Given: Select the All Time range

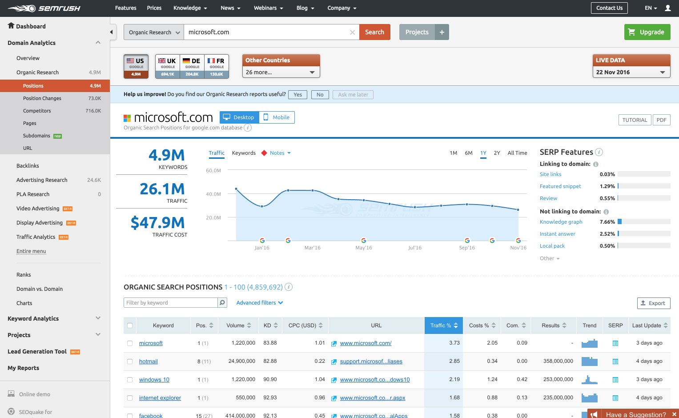Looking at the screenshot, I should coord(518,153).
